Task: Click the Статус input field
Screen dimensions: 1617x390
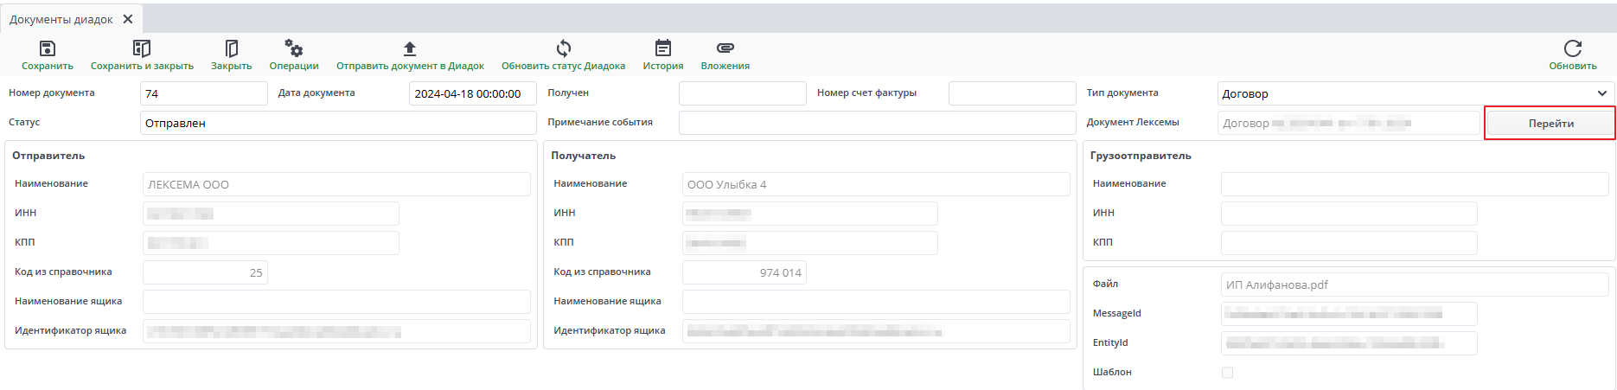Action: [337, 123]
